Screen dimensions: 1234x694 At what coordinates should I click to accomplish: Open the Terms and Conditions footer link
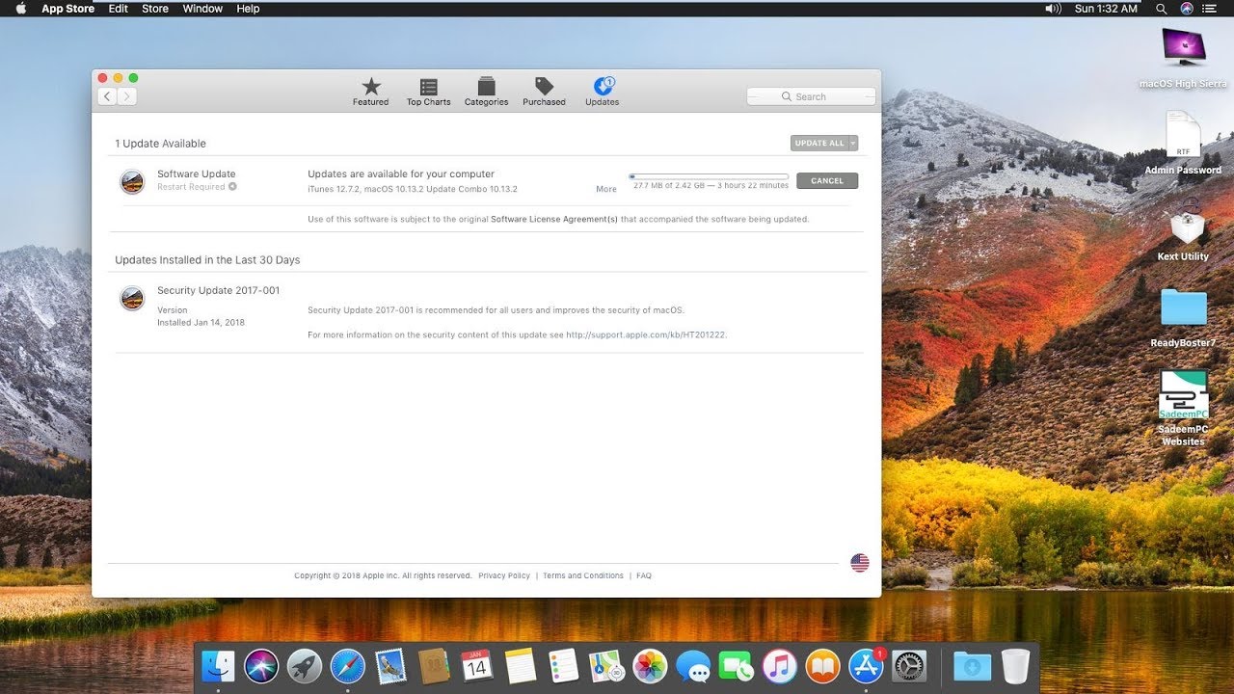pyautogui.click(x=583, y=575)
